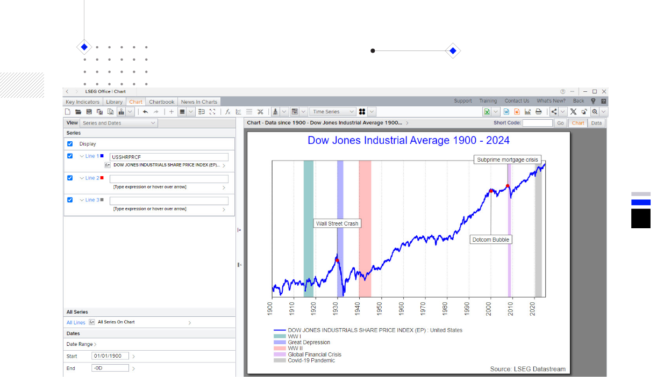Click the End date field -0D
The height and width of the screenshot is (377, 671).
coord(111,368)
